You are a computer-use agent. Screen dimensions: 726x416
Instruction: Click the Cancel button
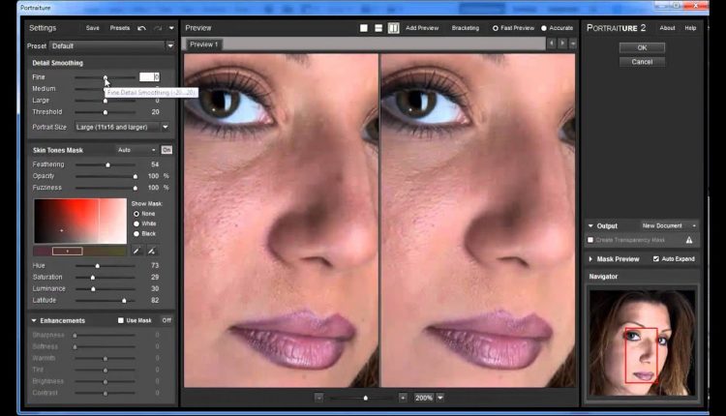tap(642, 62)
